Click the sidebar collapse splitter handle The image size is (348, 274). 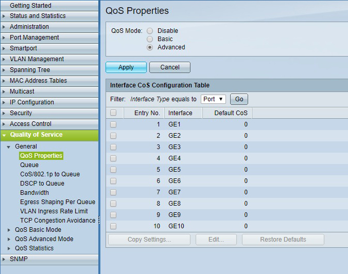pyautogui.click(x=99, y=220)
